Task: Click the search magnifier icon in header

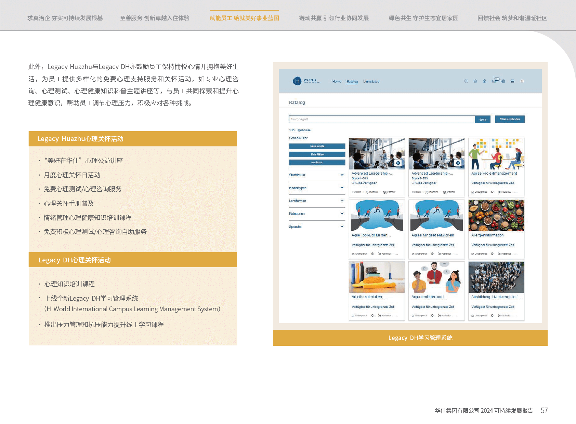Action: pos(466,81)
